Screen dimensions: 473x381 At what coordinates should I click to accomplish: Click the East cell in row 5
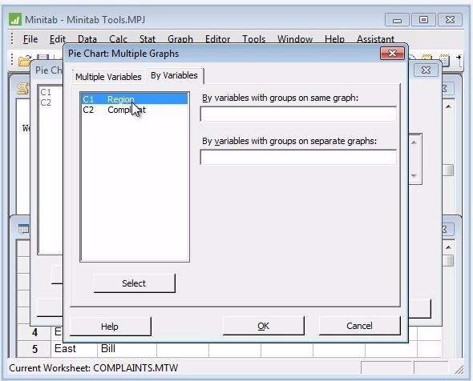point(74,349)
